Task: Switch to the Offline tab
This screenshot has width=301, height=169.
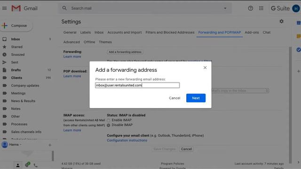Action: pyautogui.click(x=89, y=42)
